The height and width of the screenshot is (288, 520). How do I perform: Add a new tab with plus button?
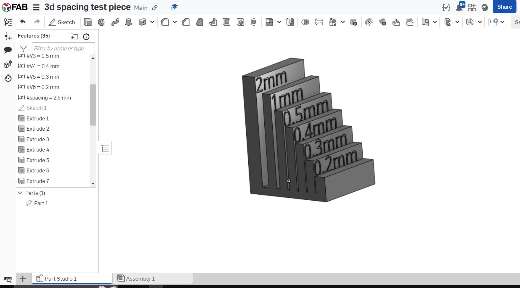pos(22,278)
